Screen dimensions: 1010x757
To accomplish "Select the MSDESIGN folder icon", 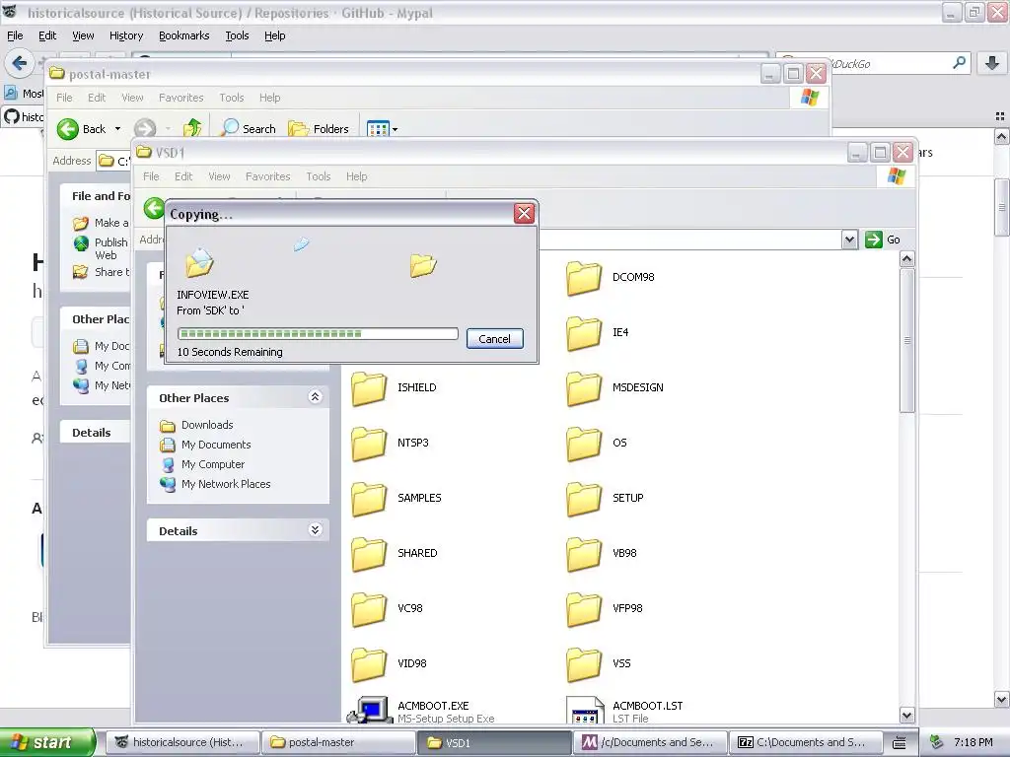I will pos(584,388).
